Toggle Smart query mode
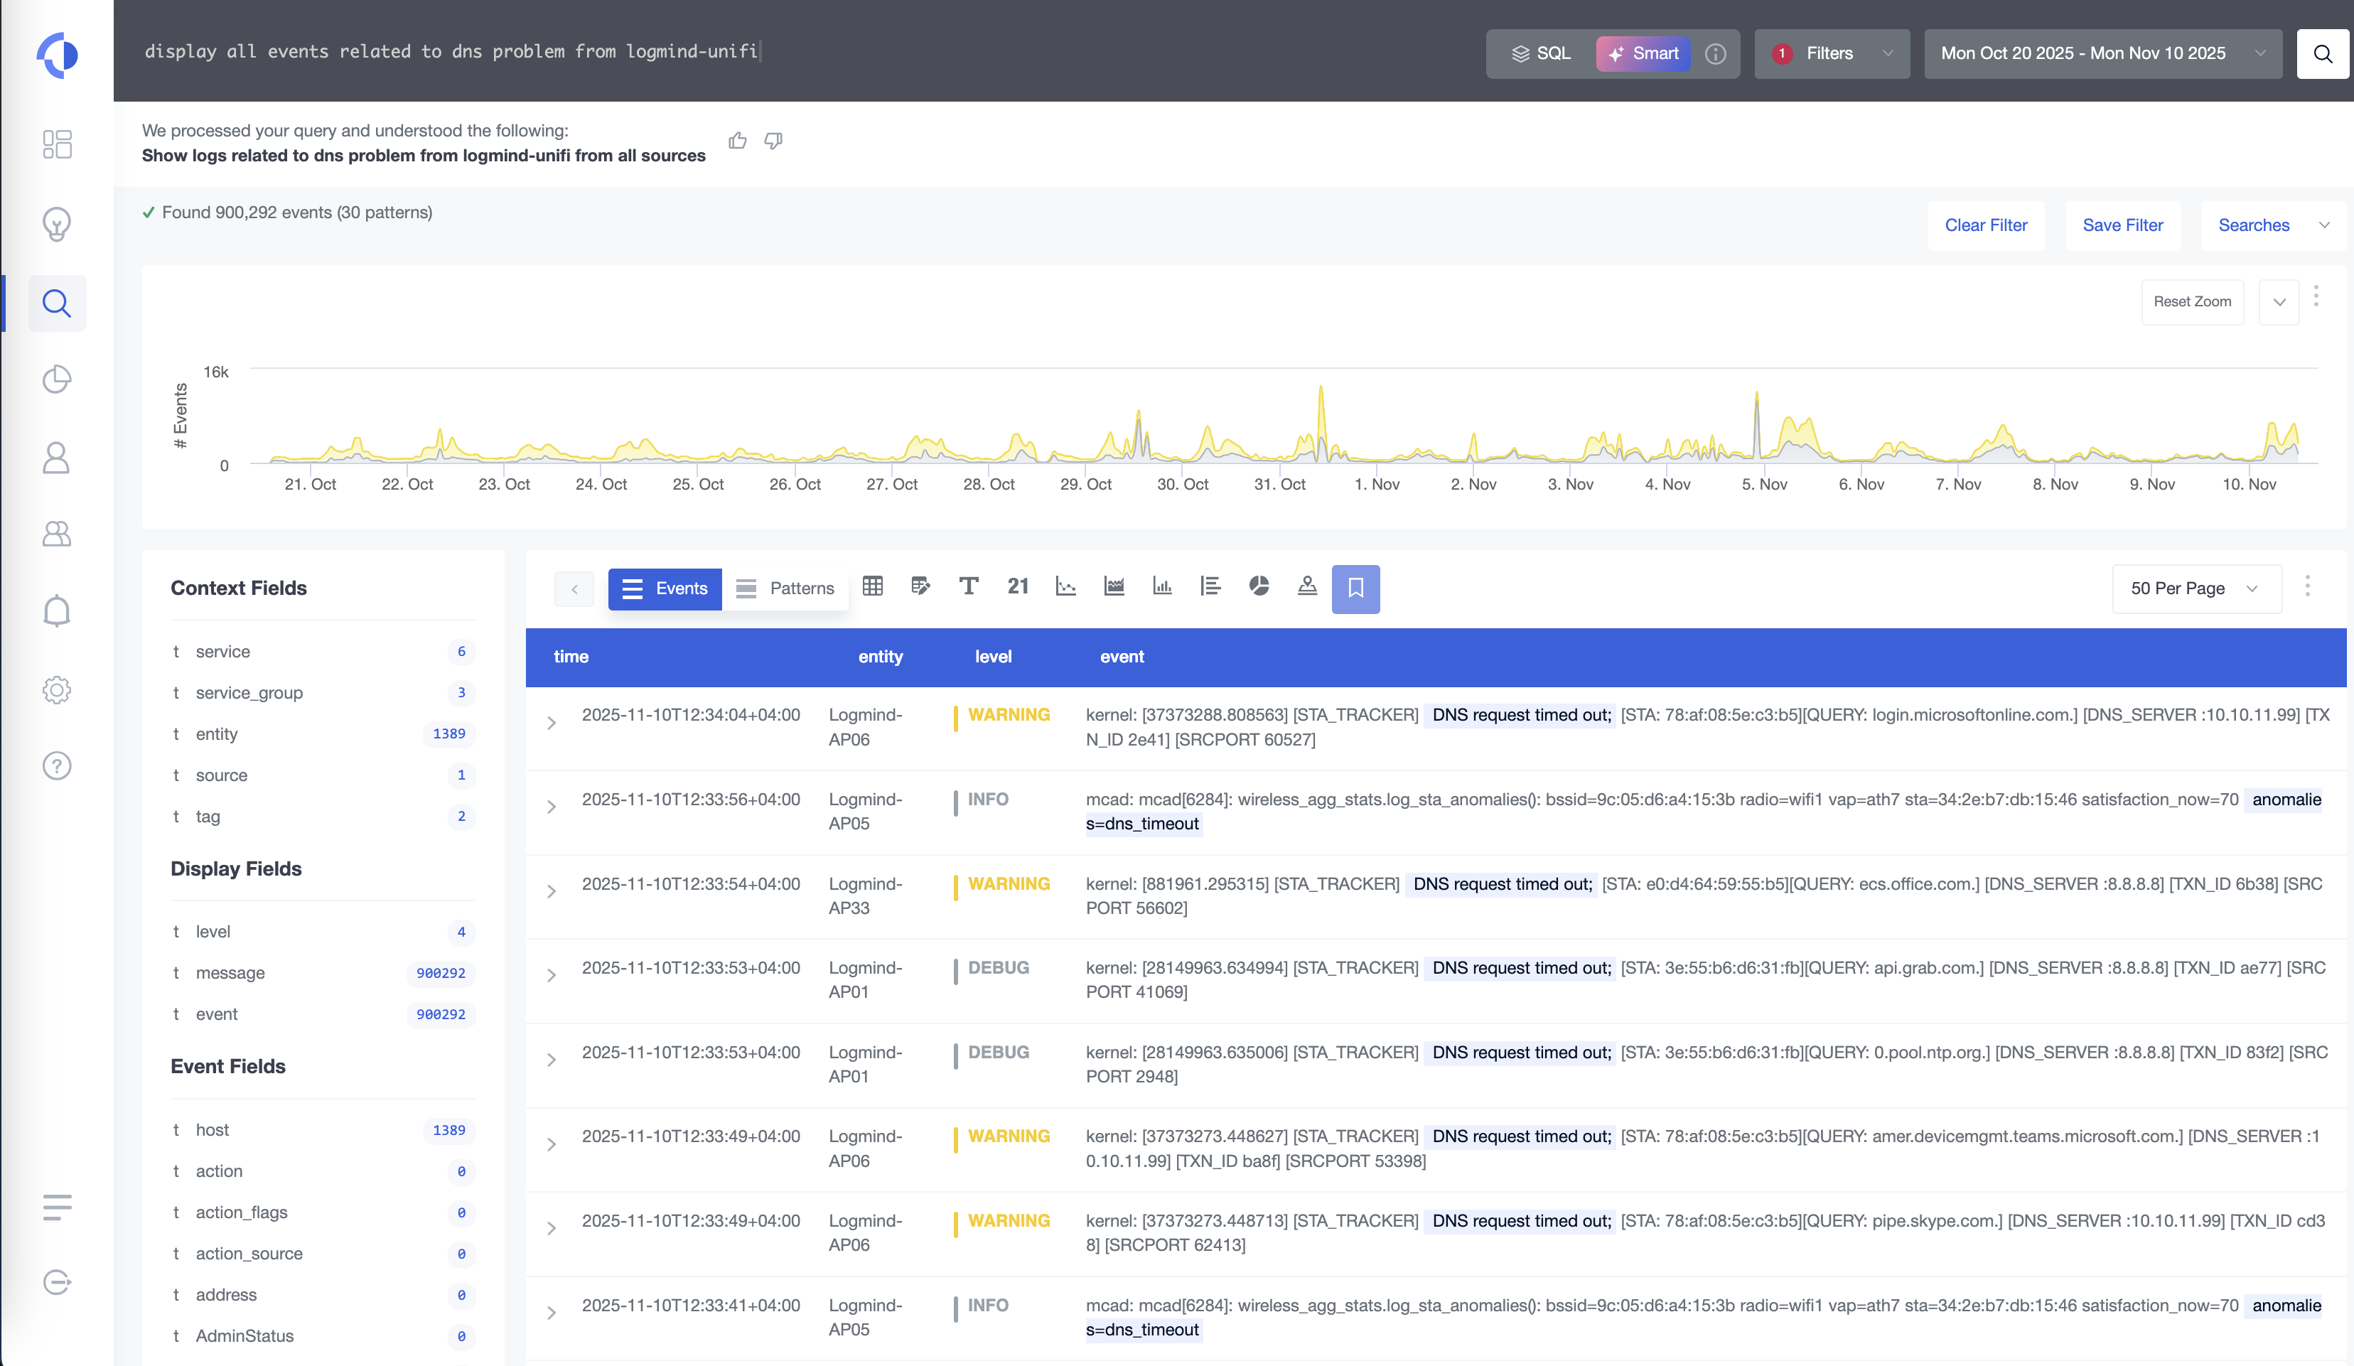Screen dimensions: 2354x1366 (x=1643, y=53)
